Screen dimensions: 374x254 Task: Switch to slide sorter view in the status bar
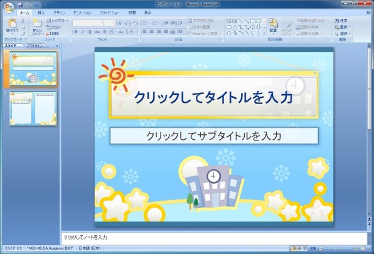299,248
